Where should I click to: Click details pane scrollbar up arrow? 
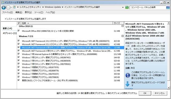point(169,23)
